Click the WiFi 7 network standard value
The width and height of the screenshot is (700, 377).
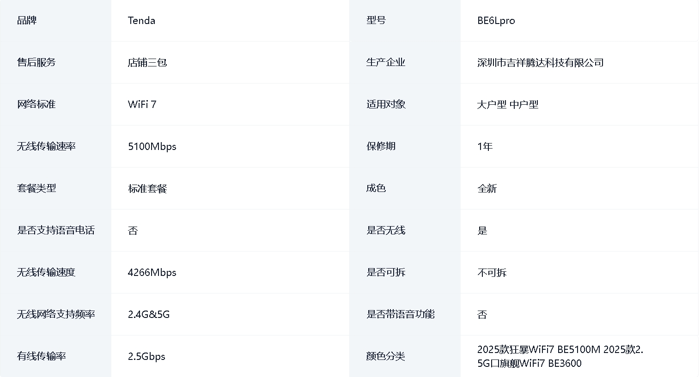142,105
